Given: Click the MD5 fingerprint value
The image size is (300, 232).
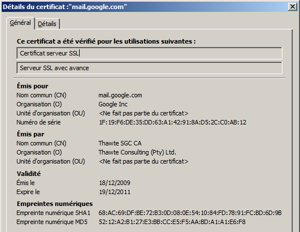Looking at the screenshot, I should coord(172,222).
